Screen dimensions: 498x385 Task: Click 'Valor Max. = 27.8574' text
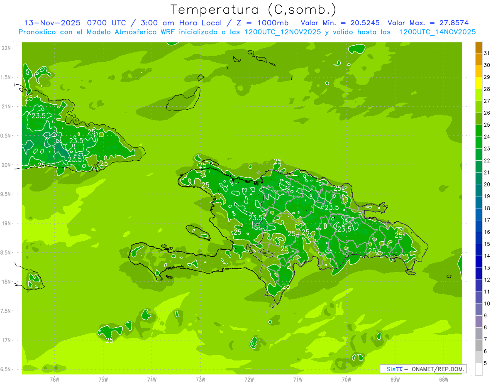(428, 23)
